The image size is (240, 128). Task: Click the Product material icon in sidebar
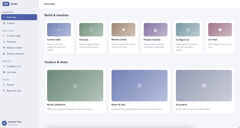tap(4, 54)
